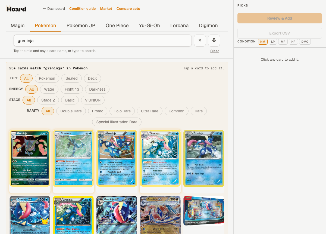Switch to the Yu-Gi-Oh tab
Screen dimensions: 326x234
point(149,26)
